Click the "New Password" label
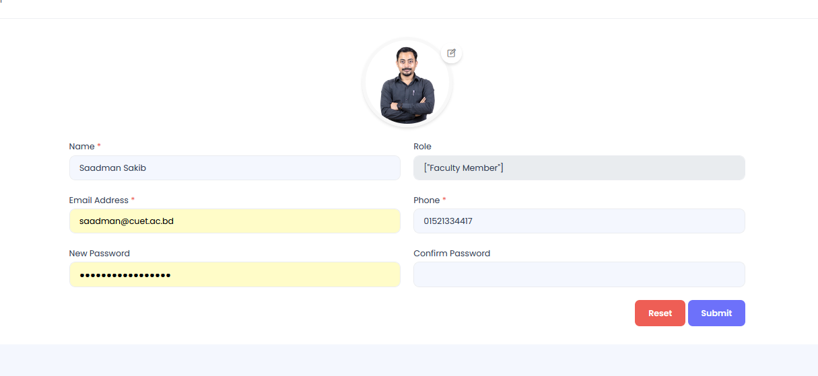 tap(99, 254)
